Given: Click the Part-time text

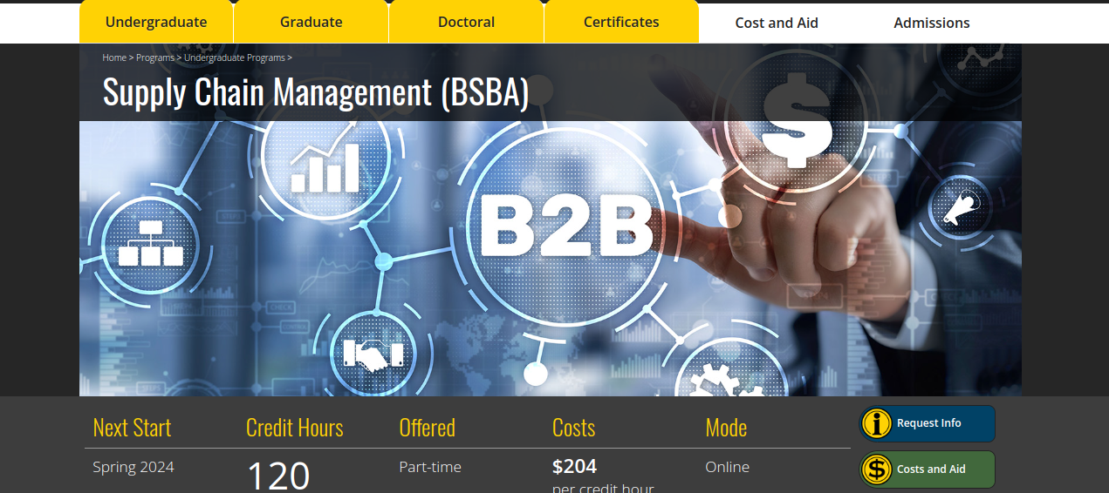Looking at the screenshot, I should click(x=430, y=467).
